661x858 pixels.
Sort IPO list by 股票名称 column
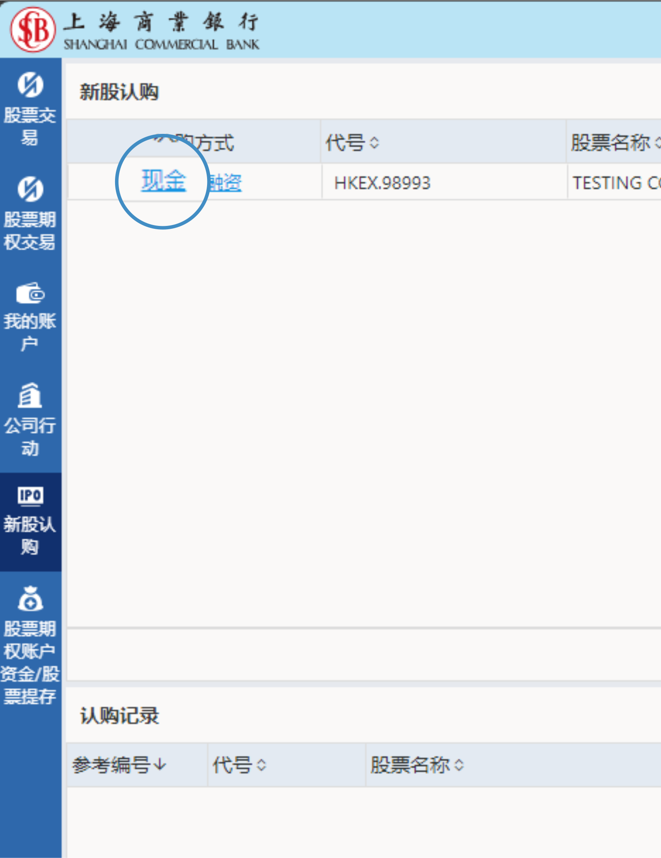tap(616, 143)
